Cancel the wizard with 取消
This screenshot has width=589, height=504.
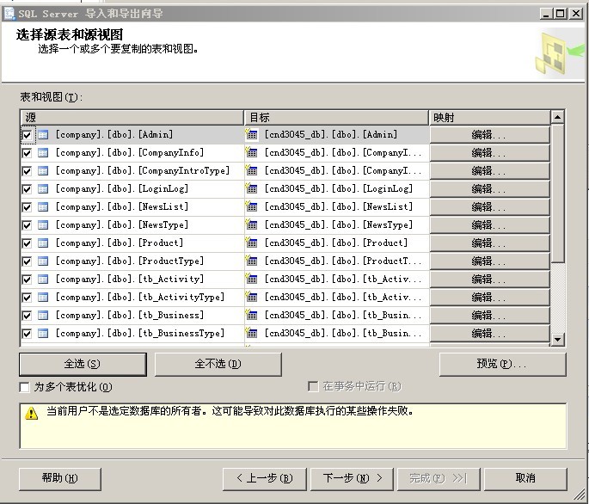(525, 479)
